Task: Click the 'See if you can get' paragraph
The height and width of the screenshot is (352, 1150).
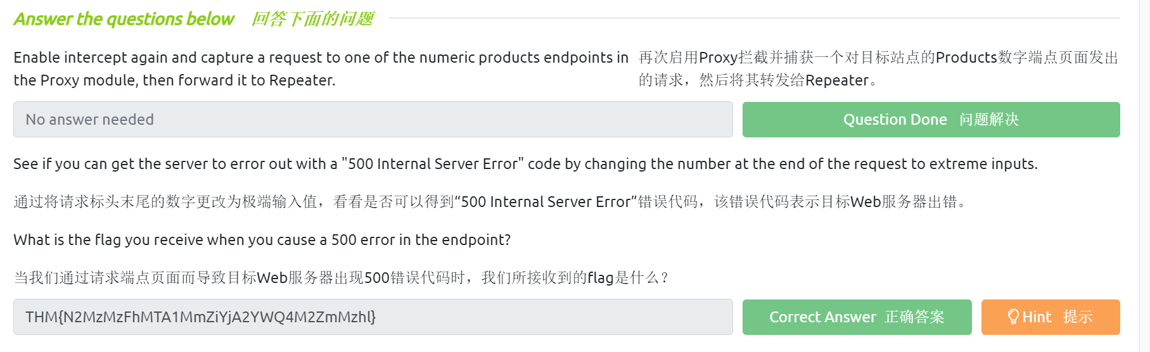Action: (525, 164)
